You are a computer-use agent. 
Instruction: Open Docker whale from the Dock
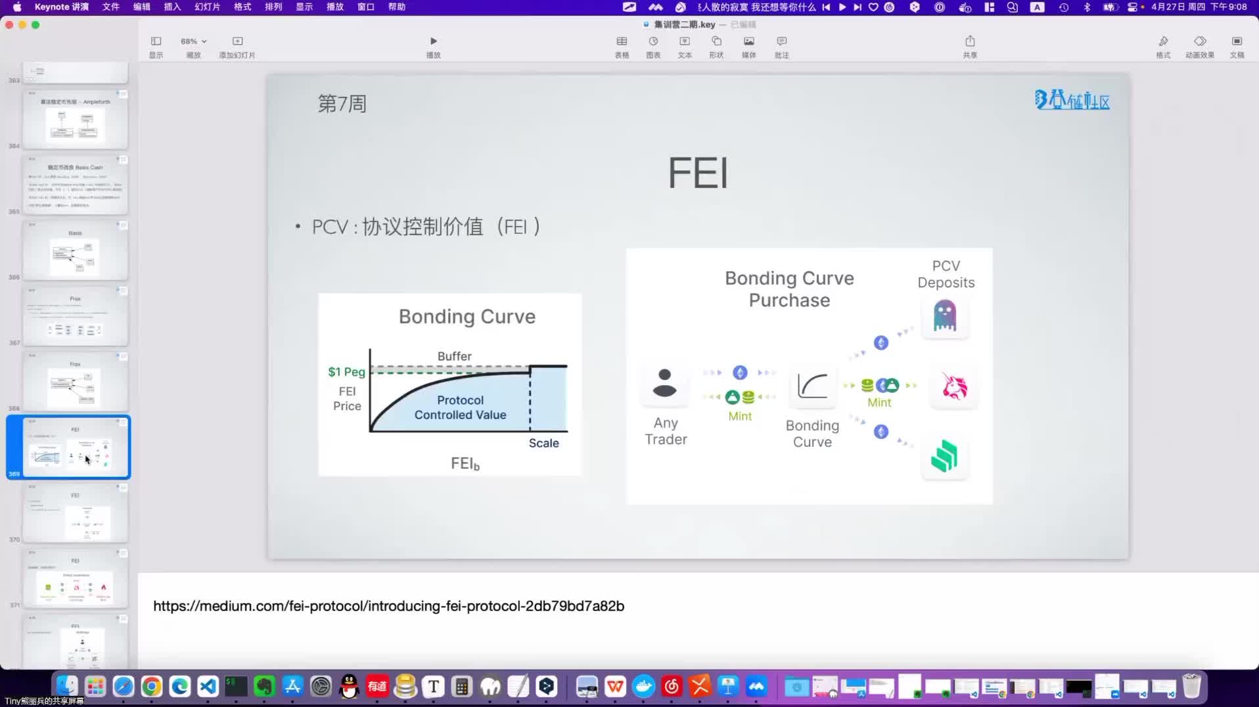pos(644,687)
